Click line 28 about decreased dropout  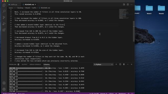click(39, 37)
